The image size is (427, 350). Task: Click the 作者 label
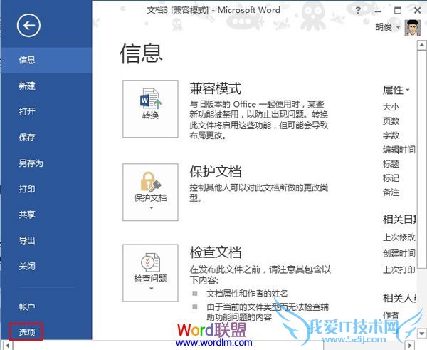point(391,315)
